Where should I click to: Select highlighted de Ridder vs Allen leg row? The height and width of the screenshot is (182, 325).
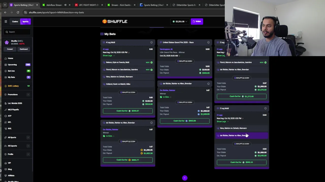pos(242,135)
